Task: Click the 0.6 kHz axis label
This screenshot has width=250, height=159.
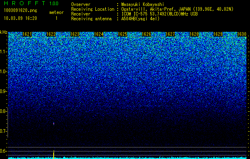Action: pyautogui.click(x=3, y=151)
